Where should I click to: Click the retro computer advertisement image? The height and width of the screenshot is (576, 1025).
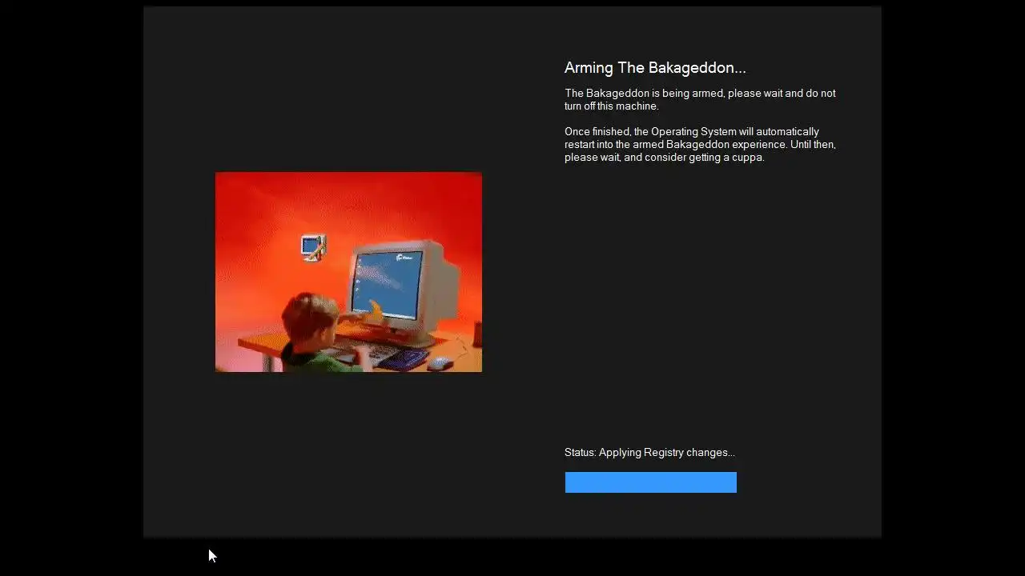coord(348,272)
